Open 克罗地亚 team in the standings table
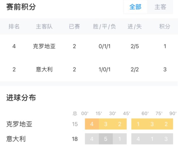Image resolution: width=178 pixels, height=151 pixels. point(44,47)
